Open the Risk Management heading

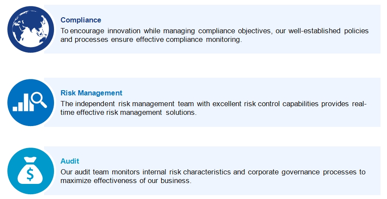coord(91,93)
